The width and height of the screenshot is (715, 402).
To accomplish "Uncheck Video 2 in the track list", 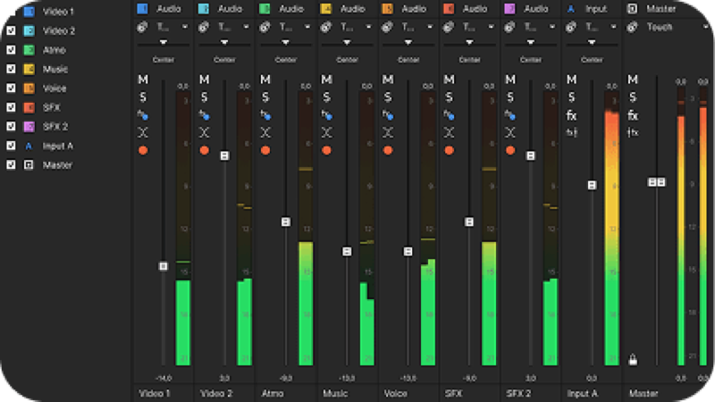I will coord(11,30).
